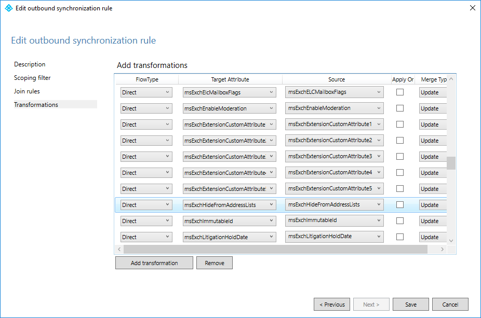Tick Apply Once for msExchExtensionCustomAttribute5 row
The height and width of the screenshot is (318, 481).
click(400, 189)
